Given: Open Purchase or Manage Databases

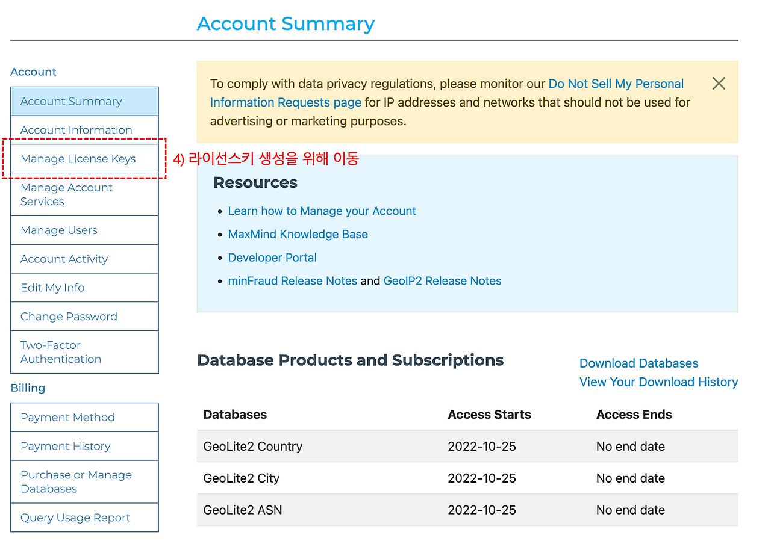Looking at the screenshot, I should 76,482.
